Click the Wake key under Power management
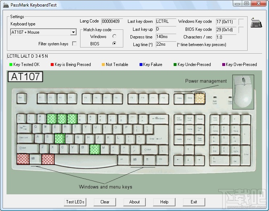 click(179, 99)
